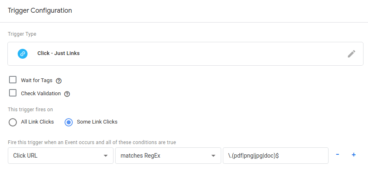Screen dimensions: 368x172
Task: Click the pencil icon to edit trigger type
Action: coord(351,54)
